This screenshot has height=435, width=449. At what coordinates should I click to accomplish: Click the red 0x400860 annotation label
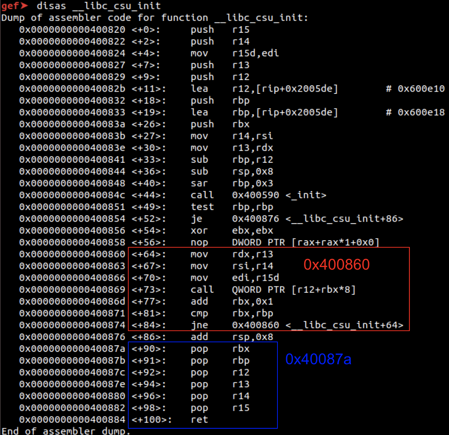pyautogui.click(x=336, y=264)
